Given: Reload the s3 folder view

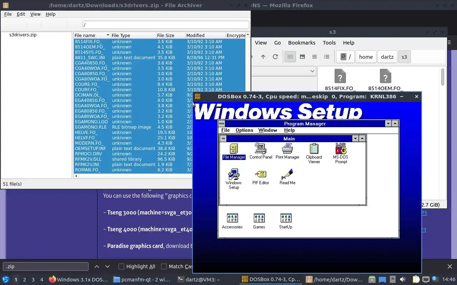Looking at the screenshot, I should (275, 57).
